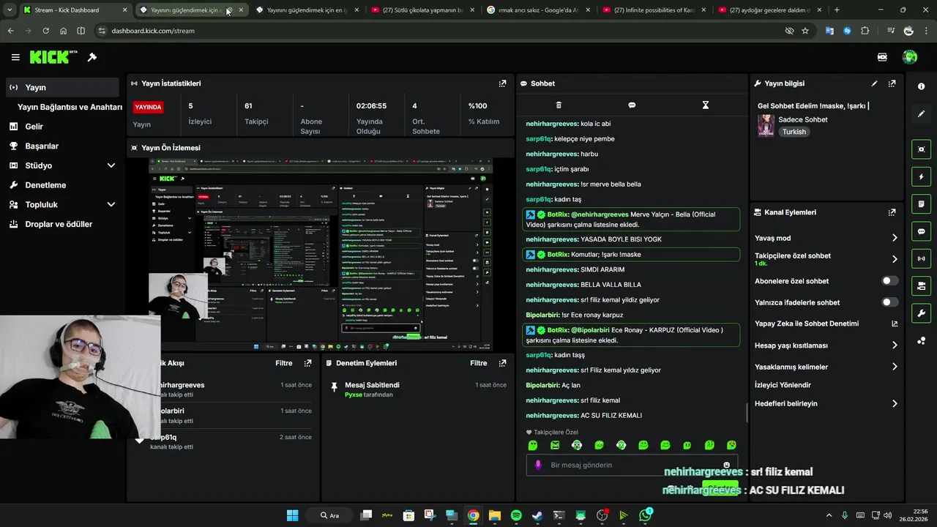Open Yavaş mod settings arrow

click(x=895, y=238)
